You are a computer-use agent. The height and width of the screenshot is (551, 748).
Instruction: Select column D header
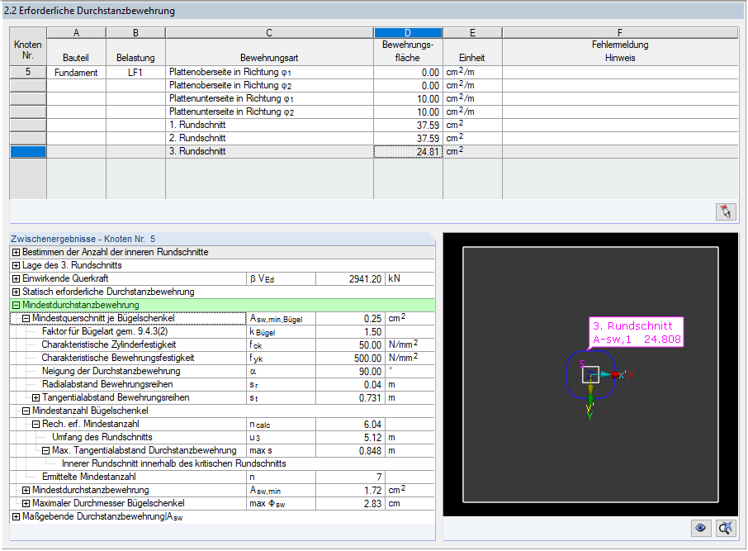[x=408, y=33]
